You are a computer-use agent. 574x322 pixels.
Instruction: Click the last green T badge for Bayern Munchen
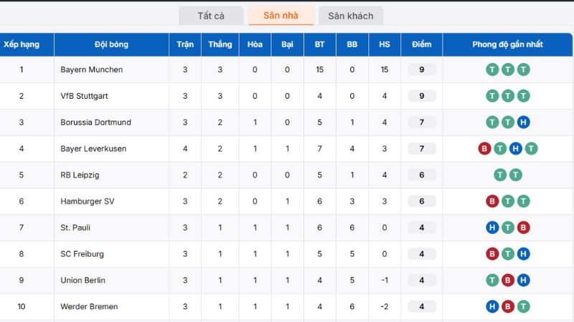point(524,69)
